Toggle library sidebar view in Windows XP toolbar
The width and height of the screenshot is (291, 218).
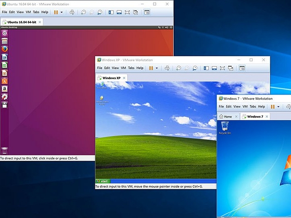pos(206,68)
